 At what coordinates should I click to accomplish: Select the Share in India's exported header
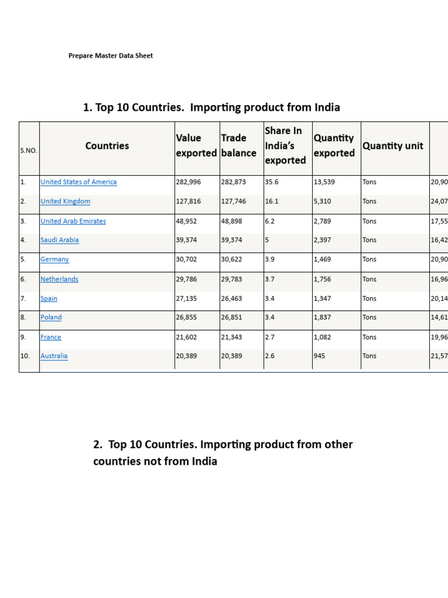point(285,145)
